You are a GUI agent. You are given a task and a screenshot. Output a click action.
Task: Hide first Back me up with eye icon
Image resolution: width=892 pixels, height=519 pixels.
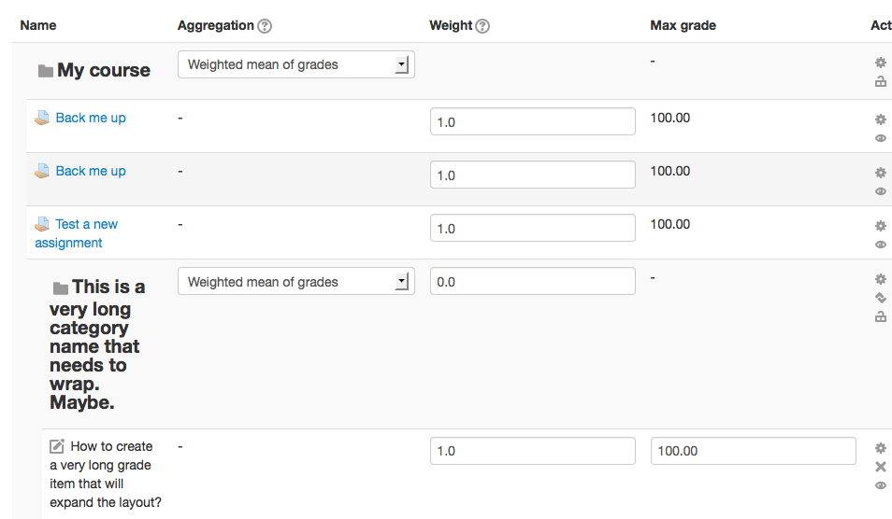[x=880, y=138]
